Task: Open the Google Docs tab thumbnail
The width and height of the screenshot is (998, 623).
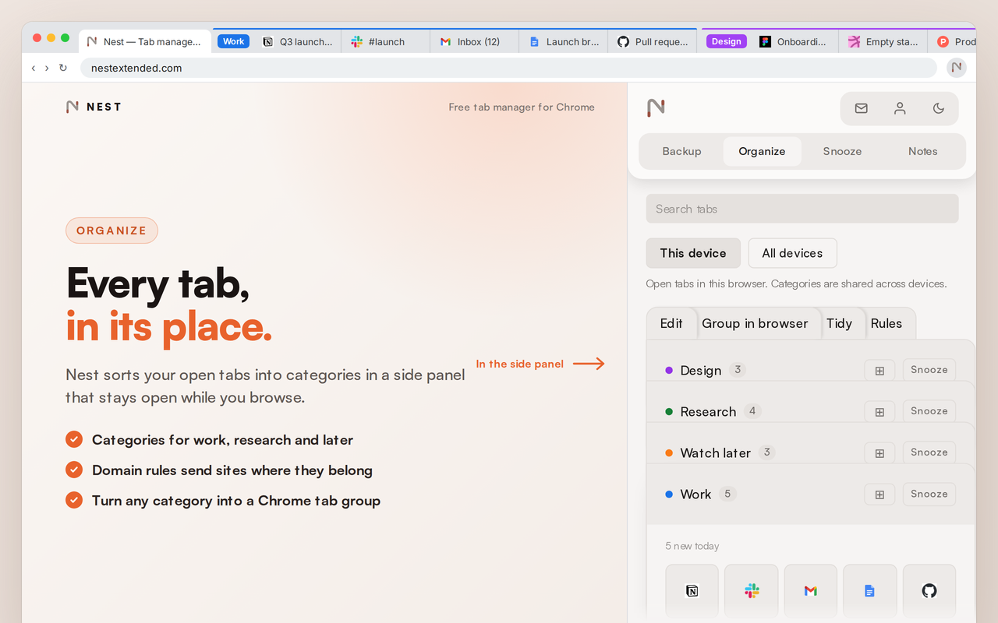Action: (870, 591)
